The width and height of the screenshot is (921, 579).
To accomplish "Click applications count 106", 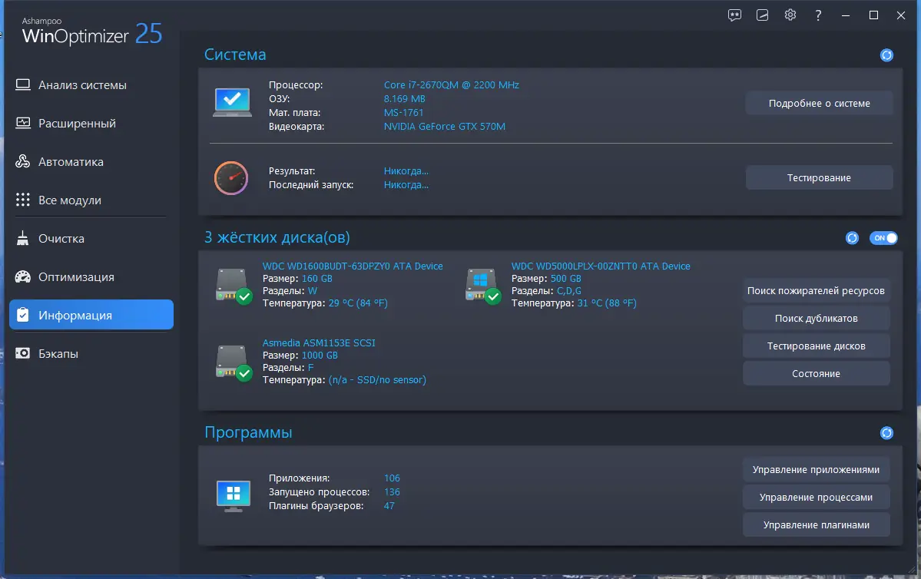I will coord(392,478).
